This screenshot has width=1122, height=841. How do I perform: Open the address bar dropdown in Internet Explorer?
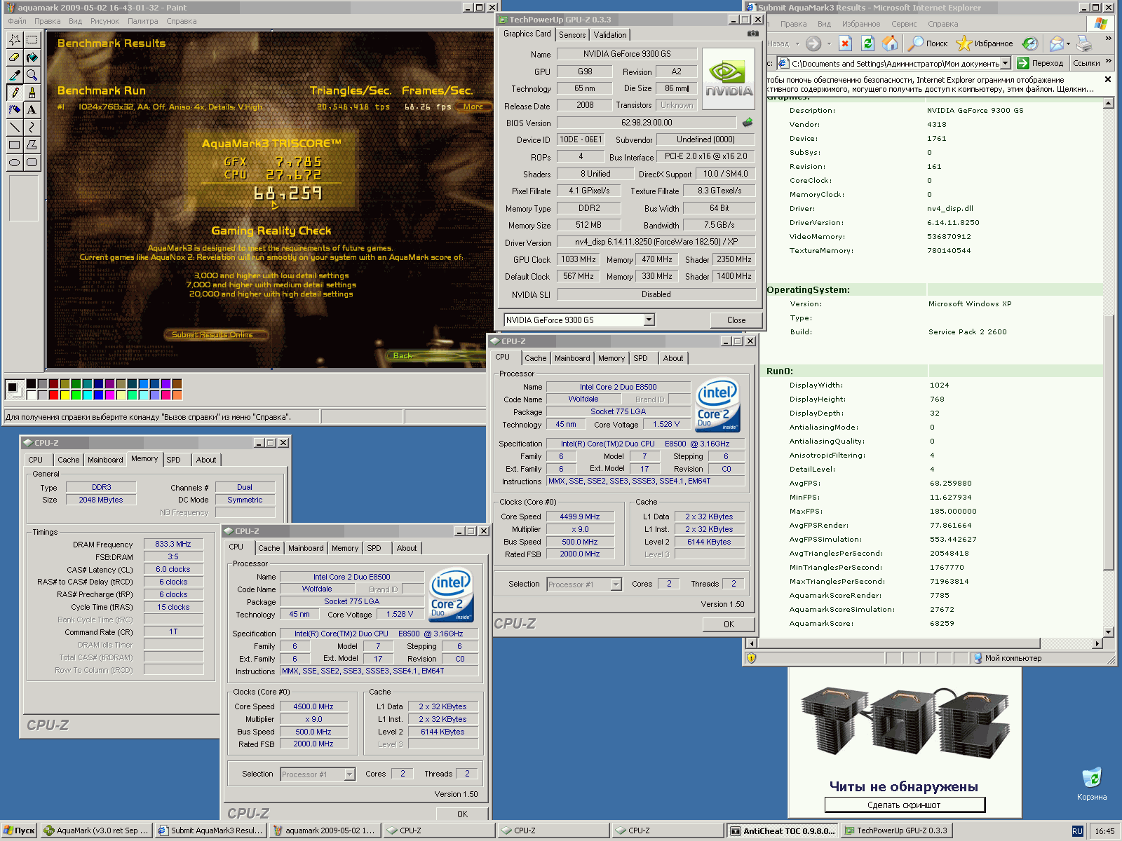(1005, 63)
